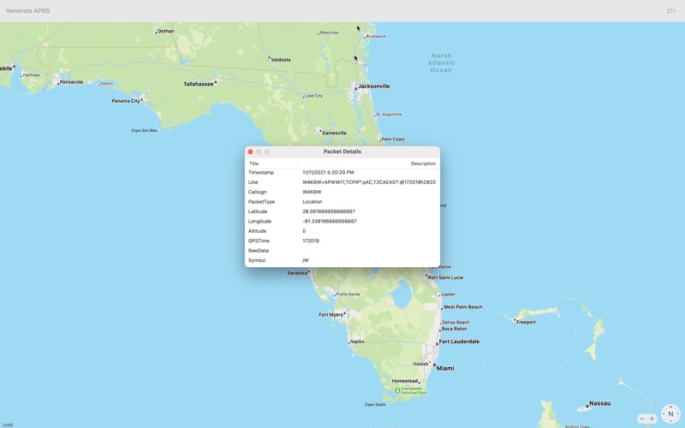
Task: Click the 172019 GPSTime value
Action: (x=311, y=241)
